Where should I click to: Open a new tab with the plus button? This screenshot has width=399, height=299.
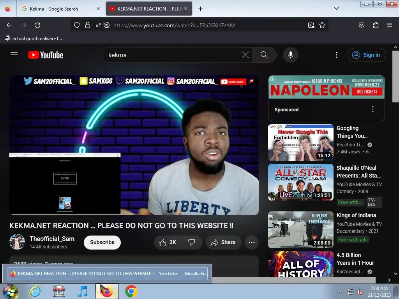[201, 9]
